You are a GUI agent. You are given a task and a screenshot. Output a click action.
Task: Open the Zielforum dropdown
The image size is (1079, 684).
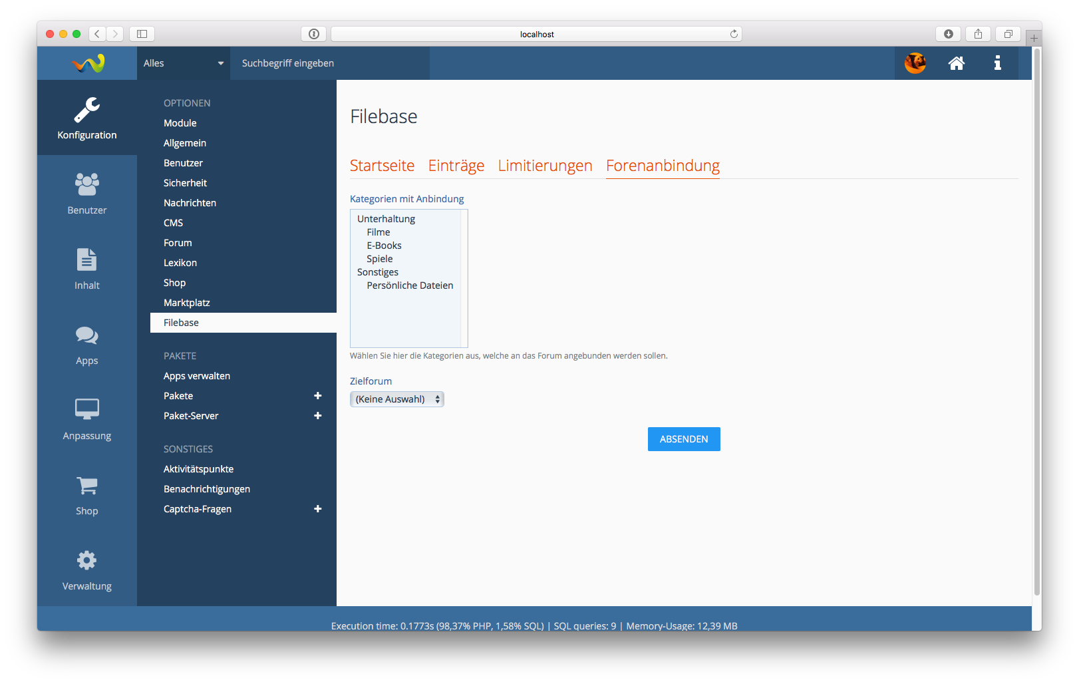[396, 399]
